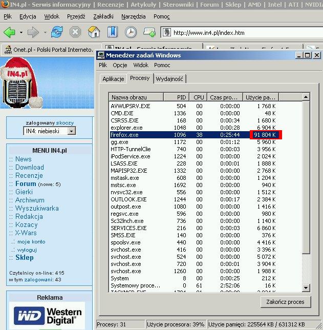Select the OUTLOOK.EXE process row

pos(196,199)
